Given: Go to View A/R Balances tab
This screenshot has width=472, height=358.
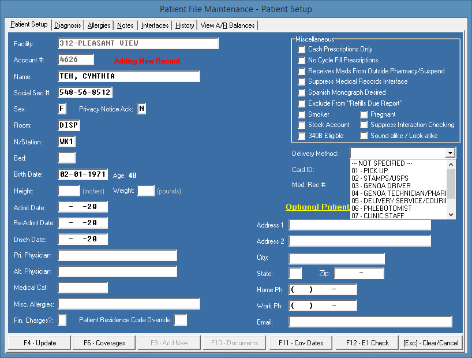Looking at the screenshot, I should coord(227,25).
